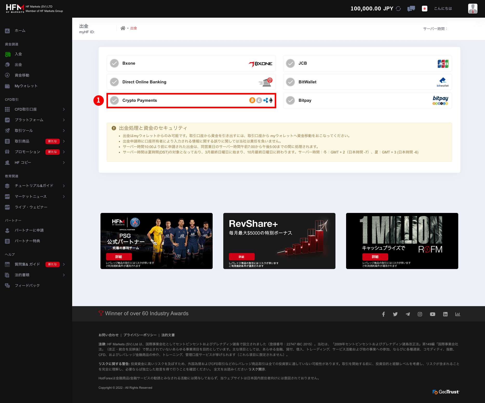This screenshot has height=403, width=485.
Task: Click the 出金 breadcrumb link
Action: point(134,28)
